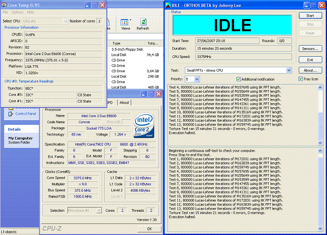Click the Multiplier value x 9.0
The image size is (327, 235).
(83, 184)
